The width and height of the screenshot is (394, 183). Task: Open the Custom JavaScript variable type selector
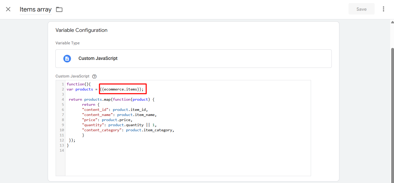tap(193, 59)
